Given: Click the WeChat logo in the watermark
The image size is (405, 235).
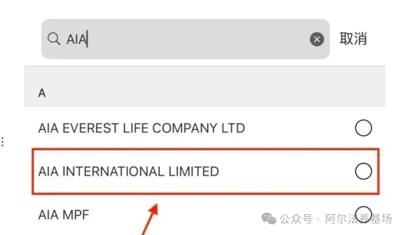Looking at the screenshot, I should pyautogui.click(x=269, y=219).
